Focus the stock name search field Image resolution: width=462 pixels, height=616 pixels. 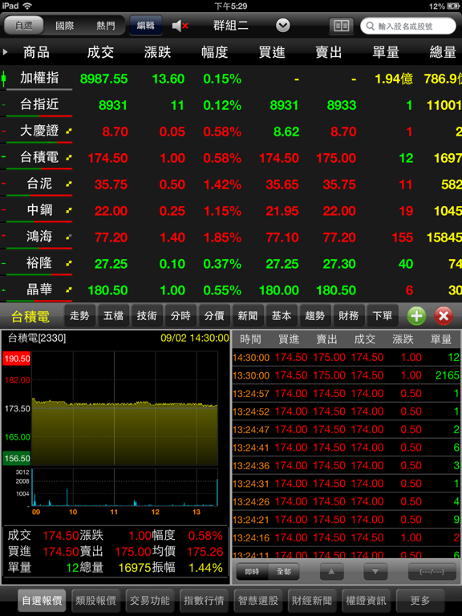[408, 26]
